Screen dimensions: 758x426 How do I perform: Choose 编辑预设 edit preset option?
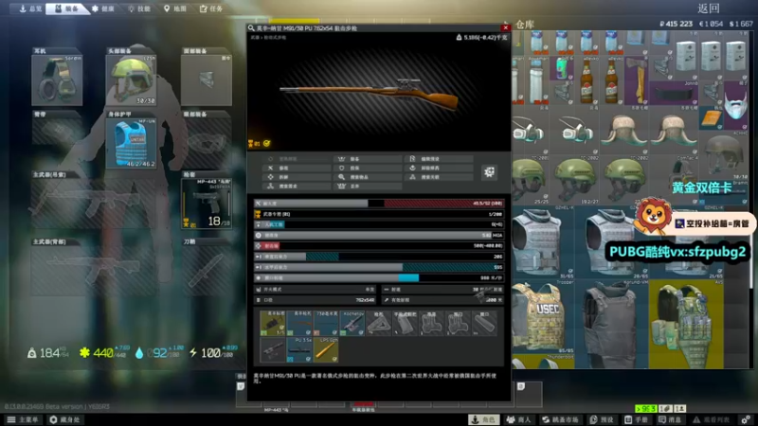[x=439, y=159]
